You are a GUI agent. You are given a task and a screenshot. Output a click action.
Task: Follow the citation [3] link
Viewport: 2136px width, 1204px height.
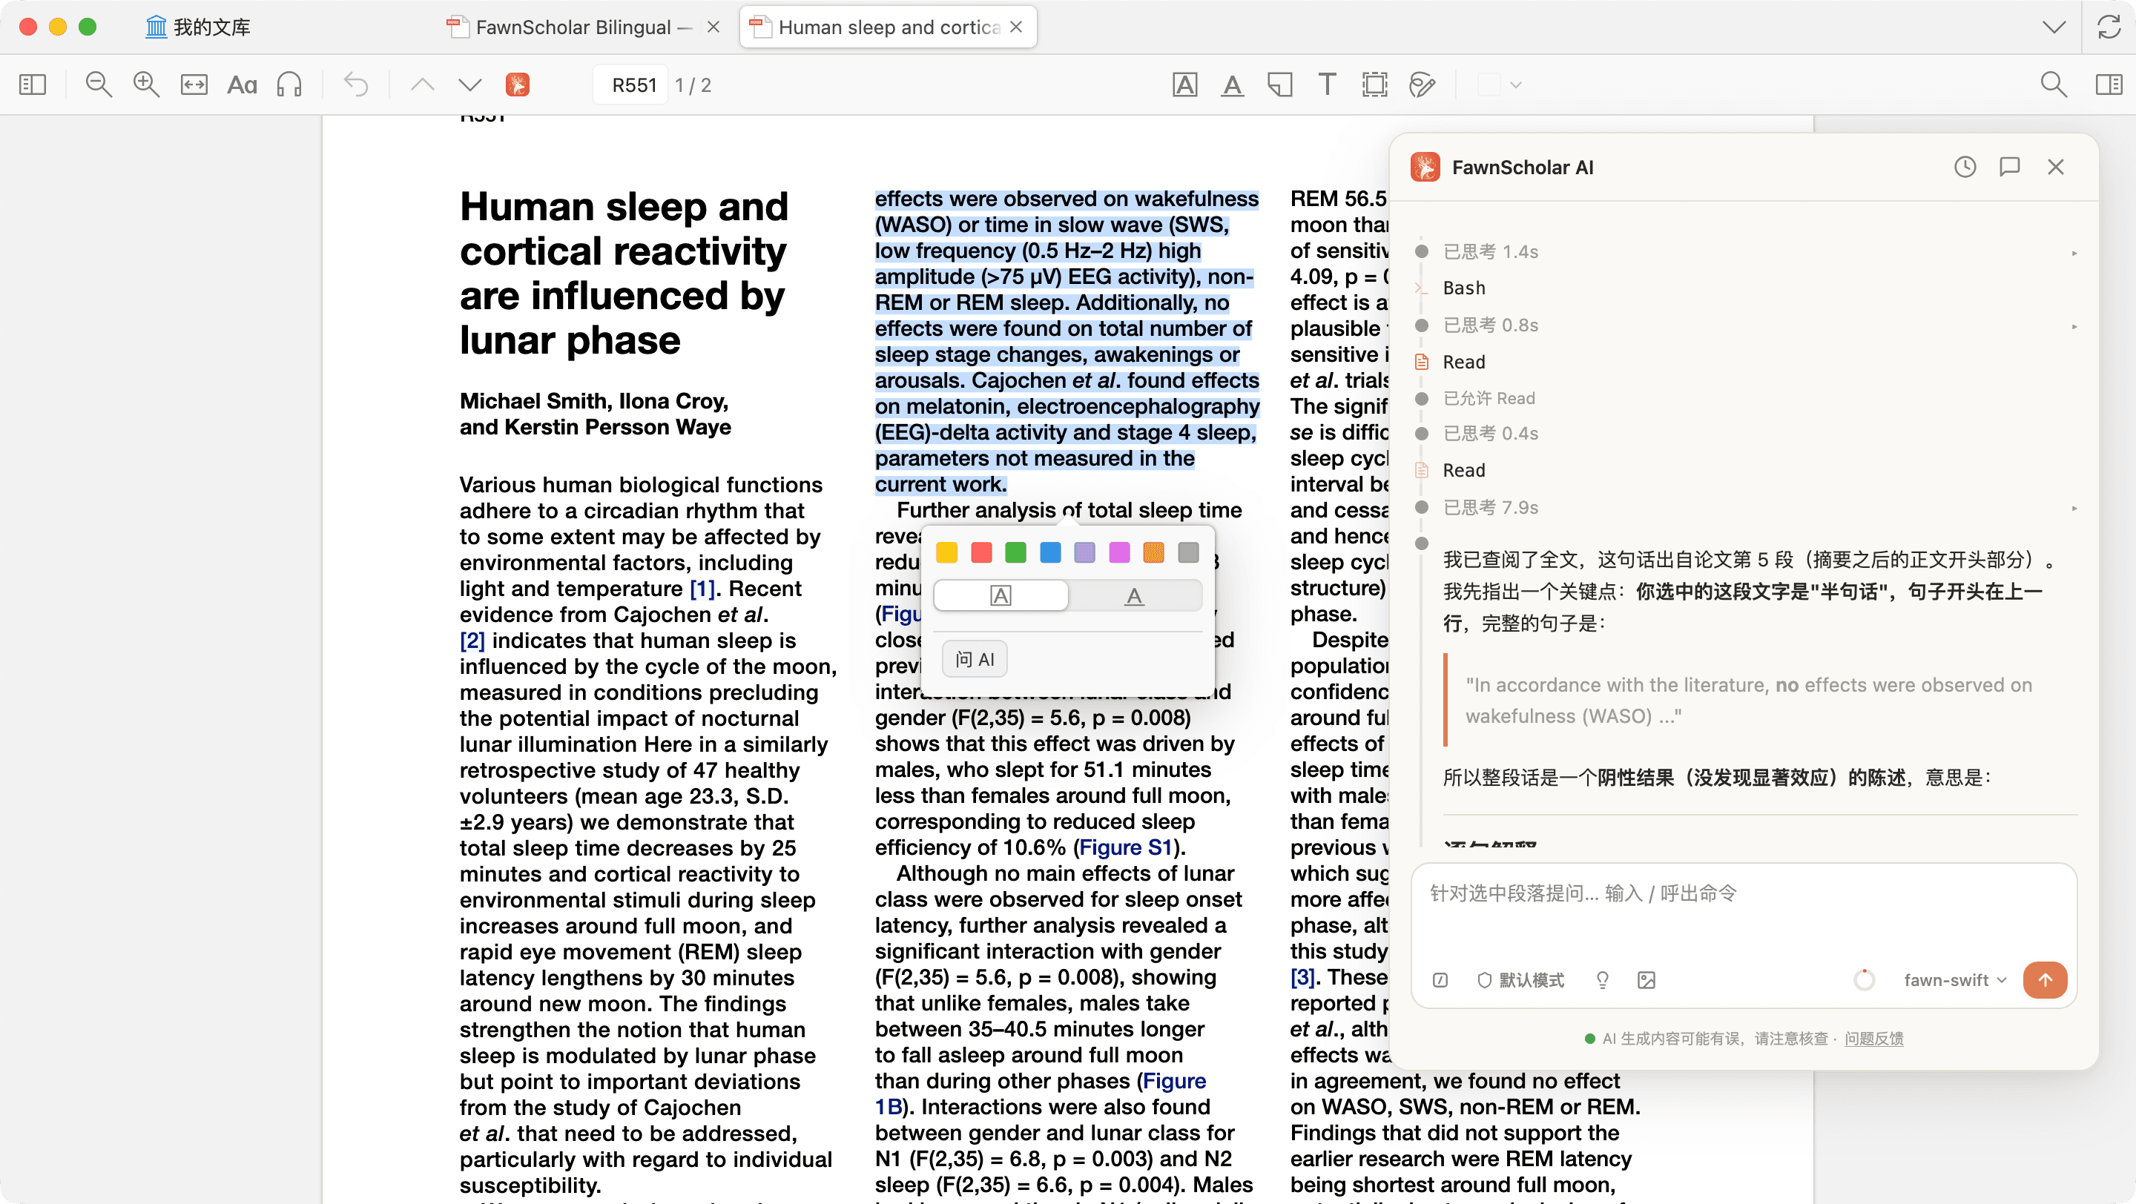pyautogui.click(x=1302, y=976)
